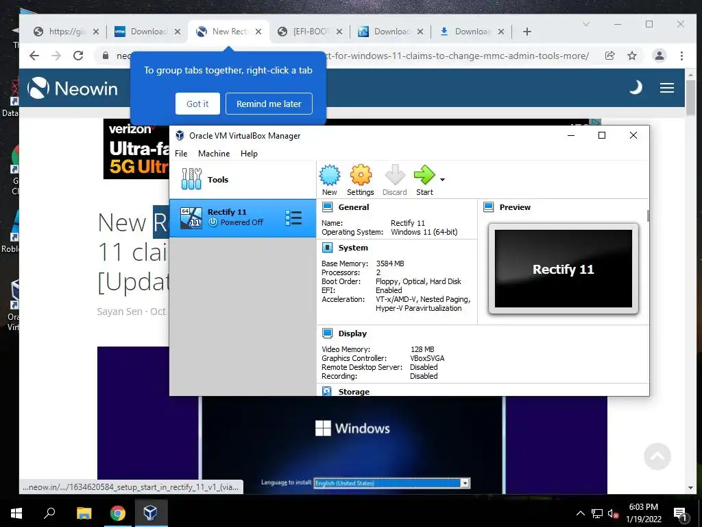Click the Storage section header
The width and height of the screenshot is (702, 527).
354,392
